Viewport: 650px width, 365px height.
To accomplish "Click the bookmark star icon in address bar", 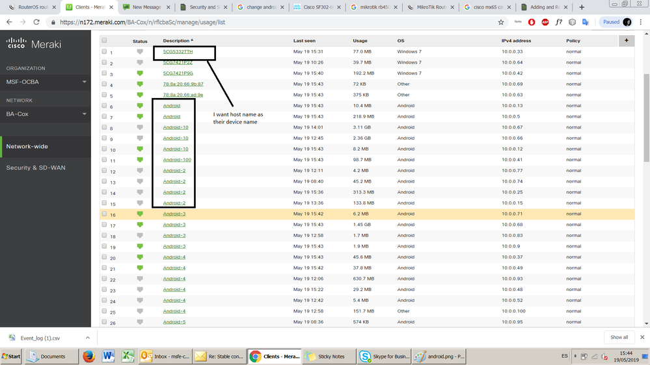I will [500, 22].
